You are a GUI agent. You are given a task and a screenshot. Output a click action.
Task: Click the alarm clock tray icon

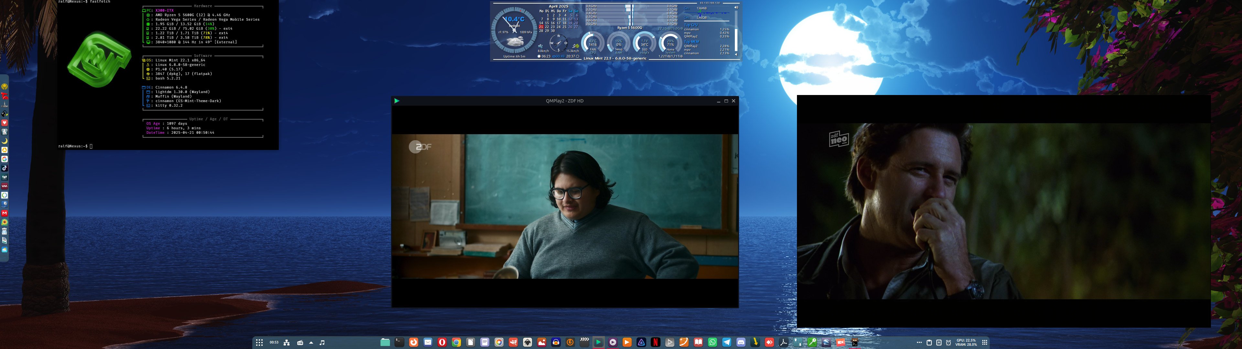click(948, 342)
